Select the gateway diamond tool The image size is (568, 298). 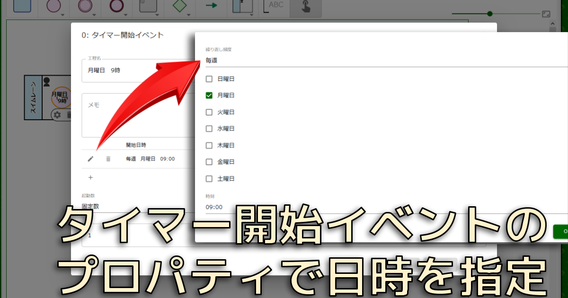click(x=179, y=6)
